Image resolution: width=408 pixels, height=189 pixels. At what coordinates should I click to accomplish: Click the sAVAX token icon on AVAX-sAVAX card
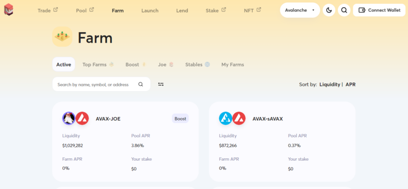tap(225, 118)
